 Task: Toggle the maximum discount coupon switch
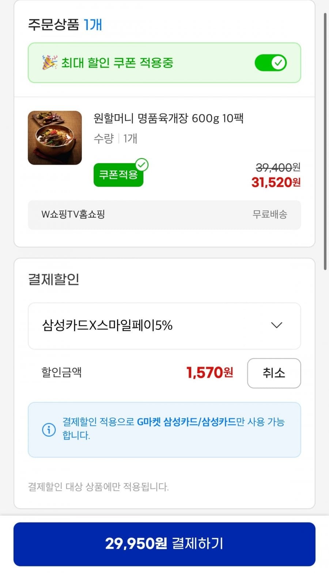(271, 63)
